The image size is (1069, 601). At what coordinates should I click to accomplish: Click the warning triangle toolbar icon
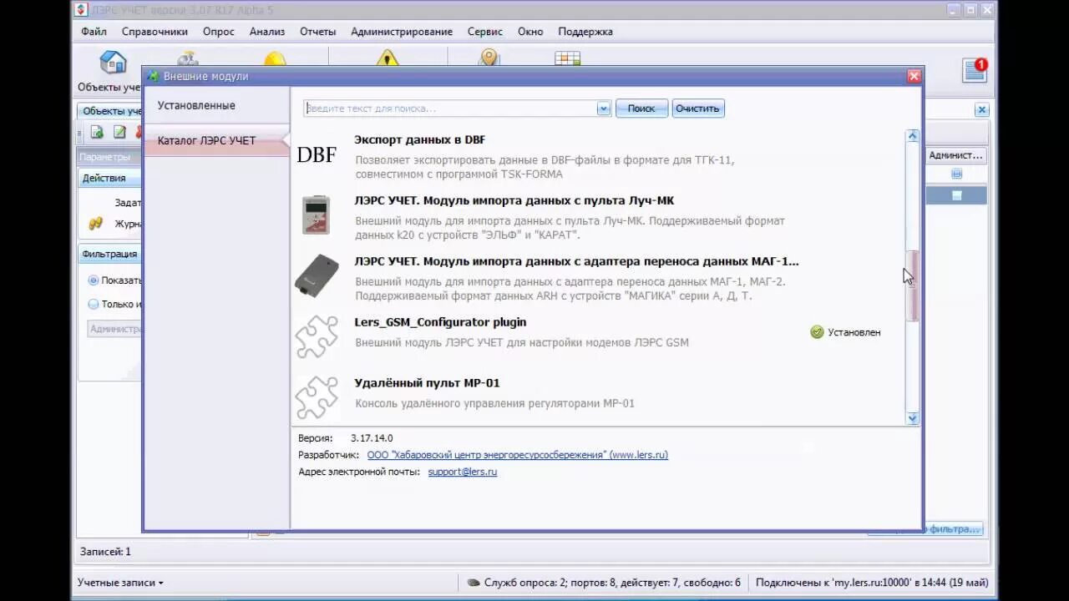[x=387, y=58]
